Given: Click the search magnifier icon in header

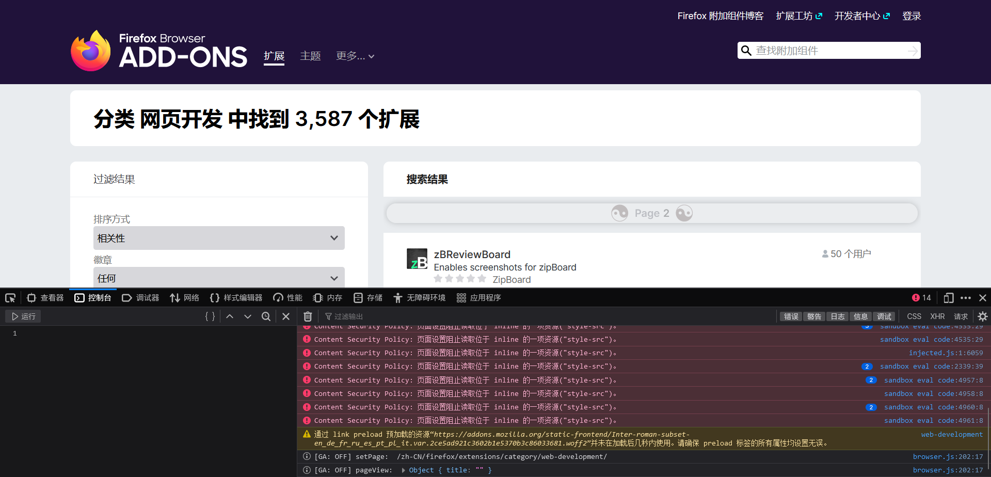Looking at the screenshot, I should [746, 51].
